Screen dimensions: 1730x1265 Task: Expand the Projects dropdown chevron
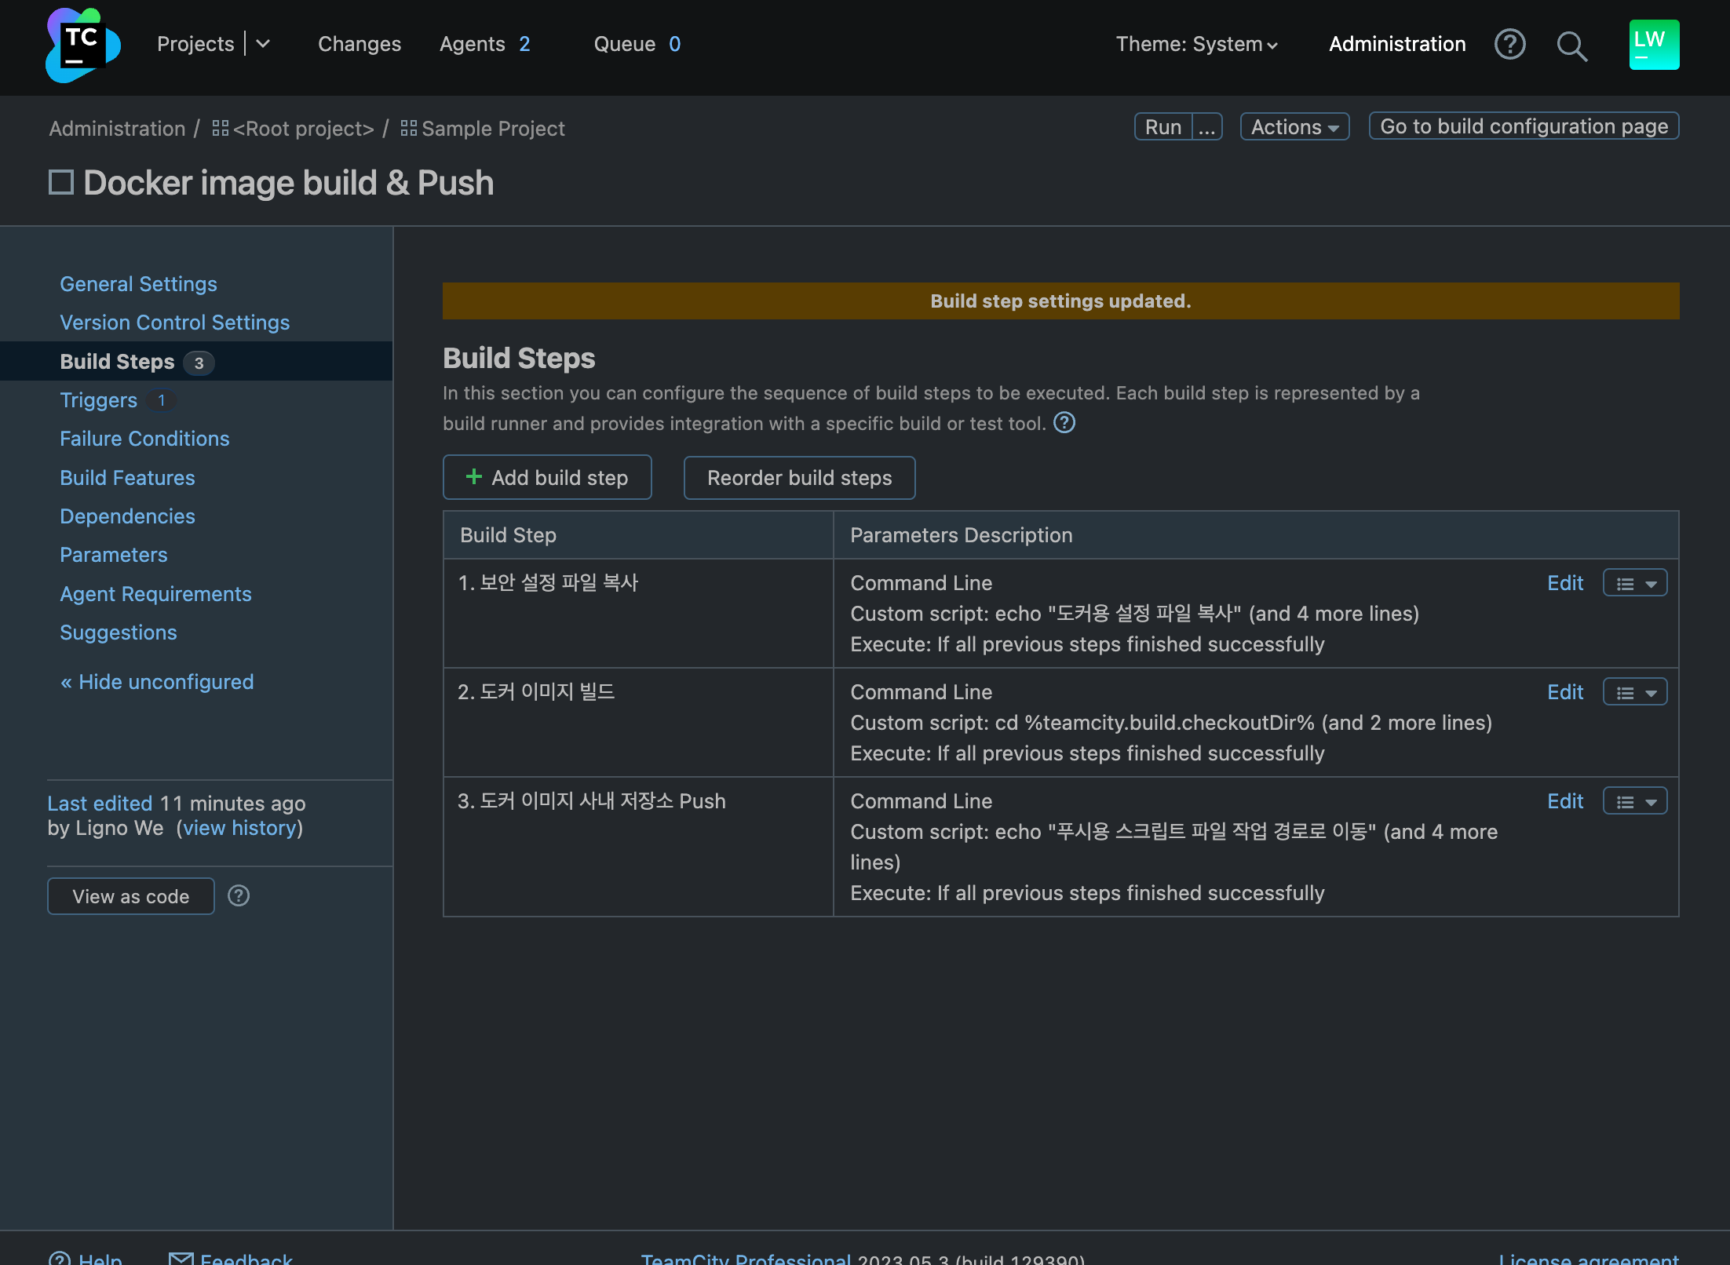click(x=263, y=44)
